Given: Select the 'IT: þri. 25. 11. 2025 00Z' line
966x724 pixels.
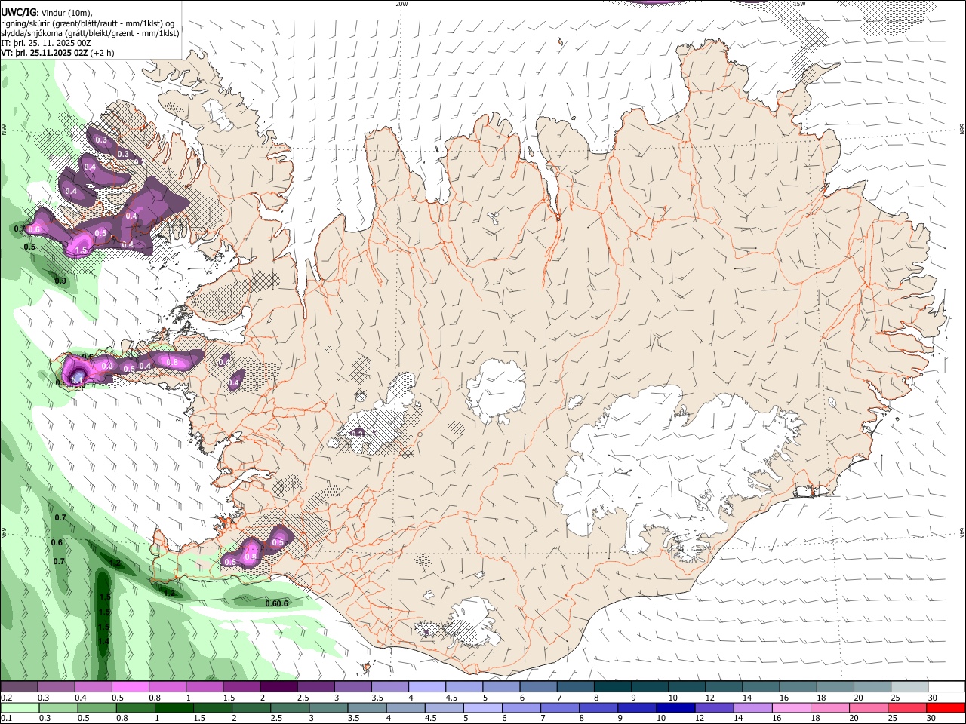Looking at the screenshot, I should pyautogui.click(x=46, y=43).
